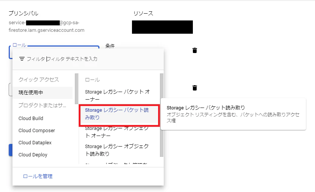Click the クイック アクセス heading
The height and width of the screenshot is (192, 315).
pyautogui.click(x=39, y=80)
